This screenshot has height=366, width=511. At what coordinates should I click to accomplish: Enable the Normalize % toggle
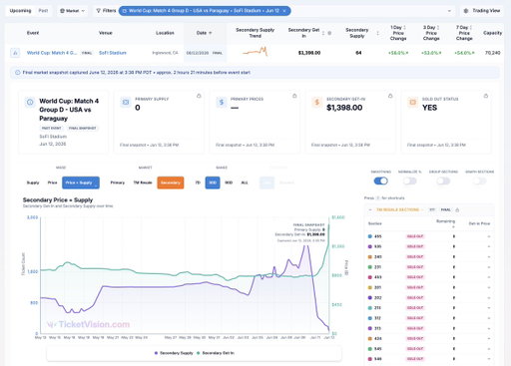point(410,182)
